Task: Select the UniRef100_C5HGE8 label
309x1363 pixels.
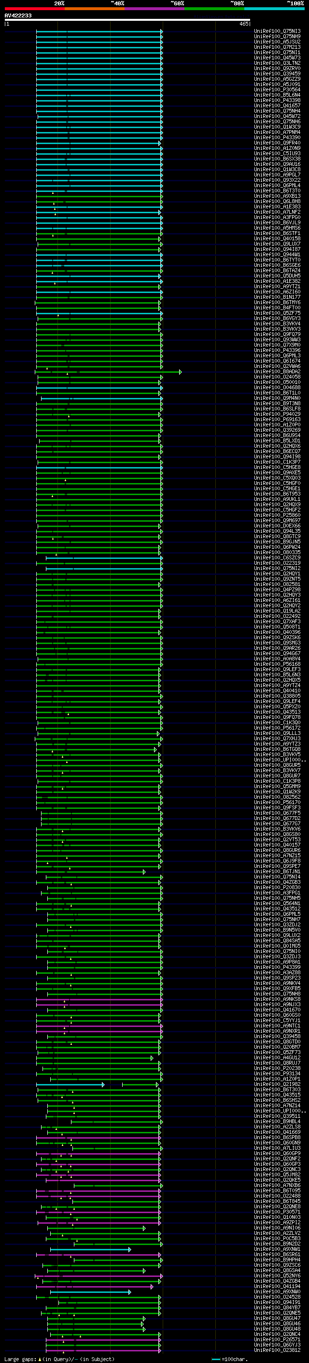Action: pyautogui.click(x=277, y=467)
